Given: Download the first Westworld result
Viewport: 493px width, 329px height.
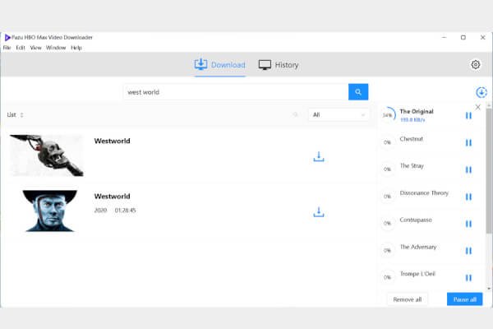Looking at the screenshot, I should point(319,156).
